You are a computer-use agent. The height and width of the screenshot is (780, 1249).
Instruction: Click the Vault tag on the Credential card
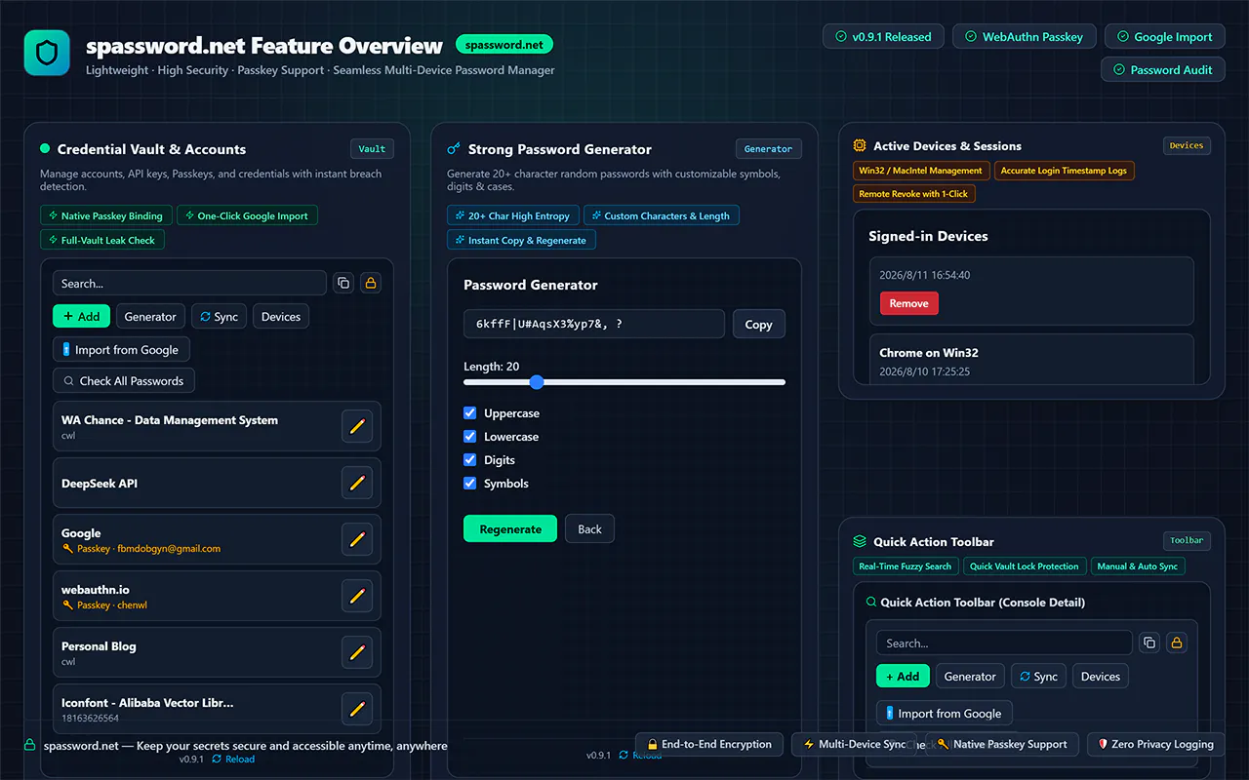click(372, 149)
